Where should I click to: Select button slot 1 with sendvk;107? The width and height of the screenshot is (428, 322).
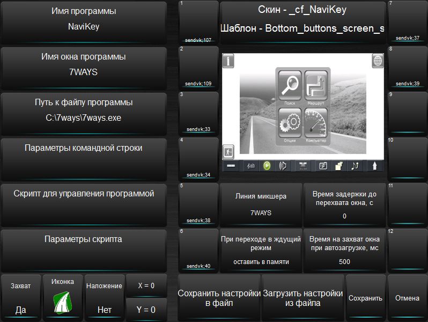pyautogui.click(x=198, y=23)
